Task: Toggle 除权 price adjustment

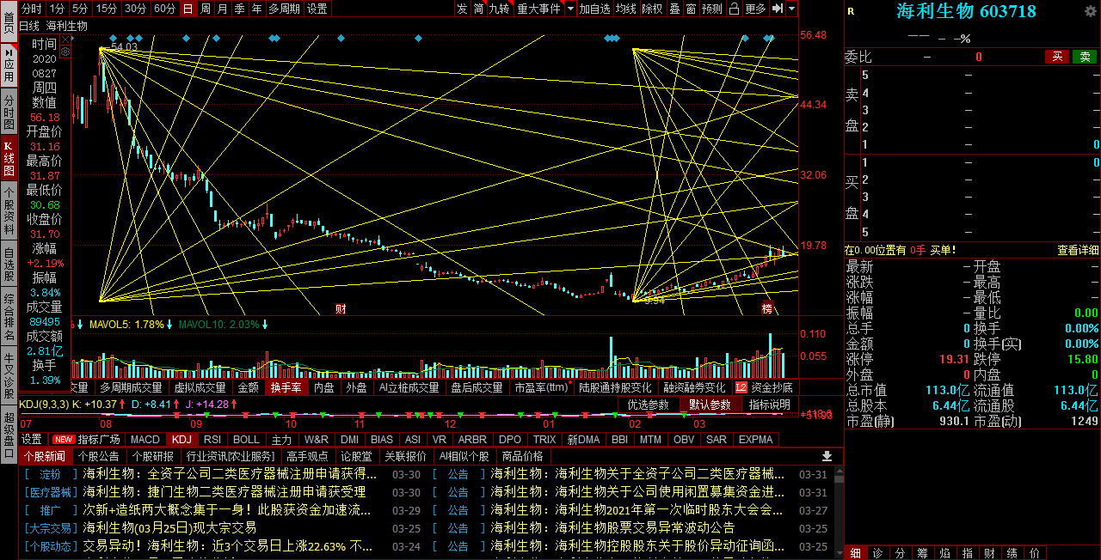Action: (653, 9)
